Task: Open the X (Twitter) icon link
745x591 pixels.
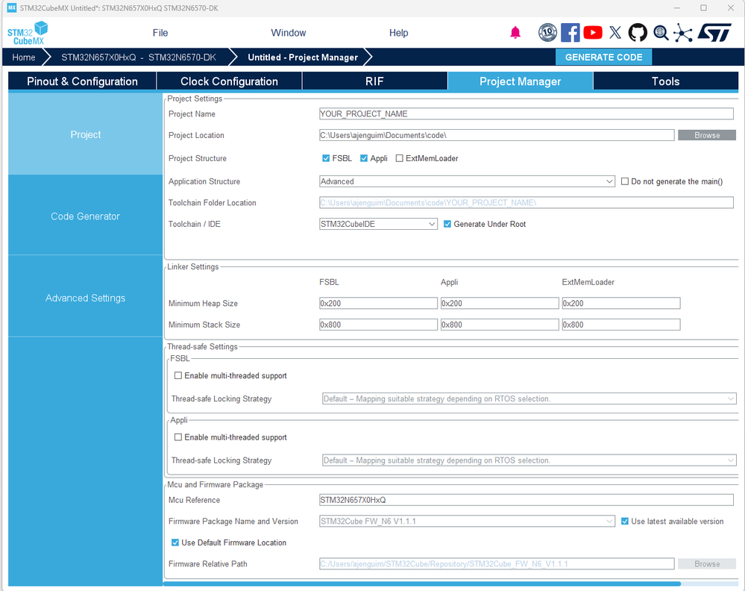Action: pyautogui.click(x=614, y=32)
